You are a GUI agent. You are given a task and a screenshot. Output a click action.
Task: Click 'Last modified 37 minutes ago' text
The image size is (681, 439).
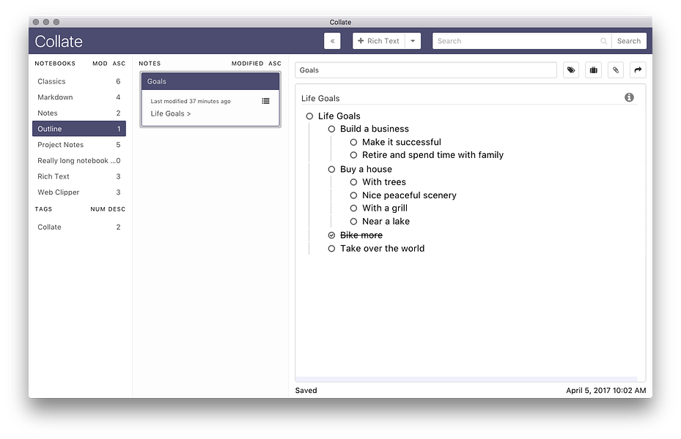191,101
